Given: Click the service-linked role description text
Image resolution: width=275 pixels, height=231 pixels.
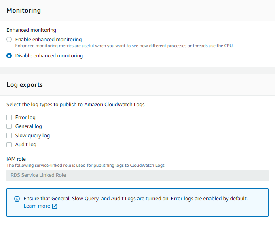Looking at the screenshot, I should coord(86,165).
